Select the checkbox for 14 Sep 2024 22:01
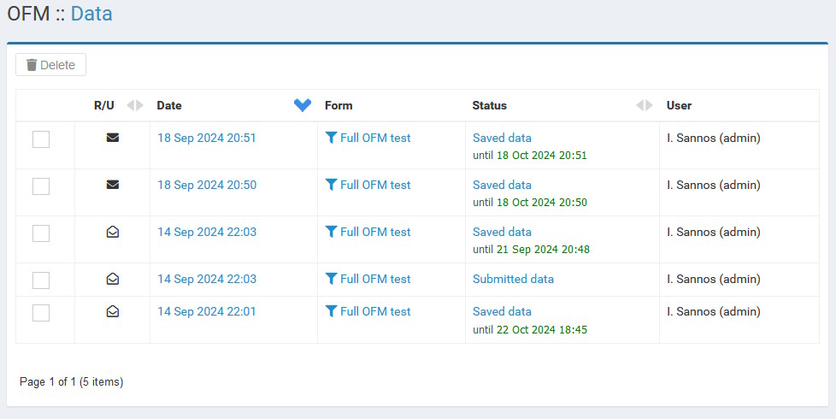 coord(41,312)
